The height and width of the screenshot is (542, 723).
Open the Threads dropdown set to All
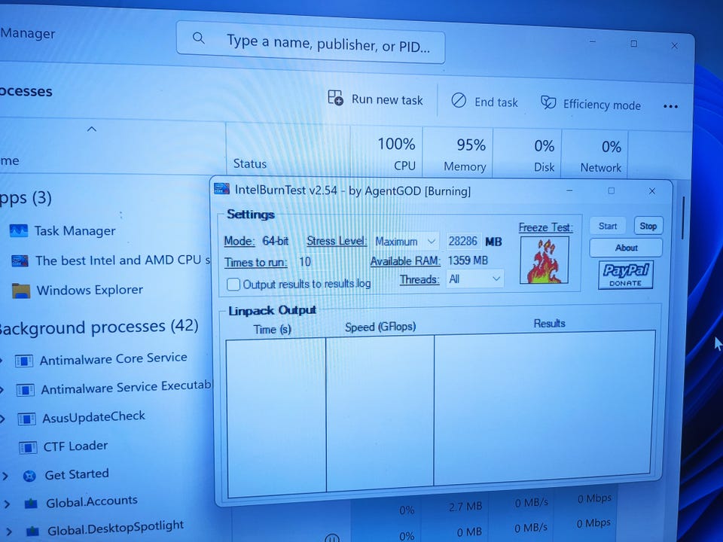point(475,279)
